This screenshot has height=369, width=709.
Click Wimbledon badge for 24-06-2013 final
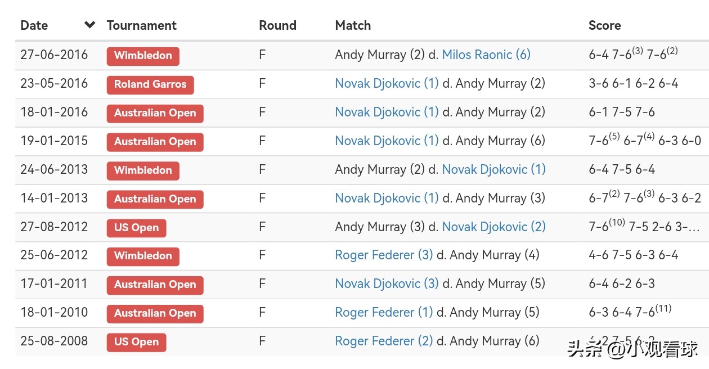click(143, 170)
